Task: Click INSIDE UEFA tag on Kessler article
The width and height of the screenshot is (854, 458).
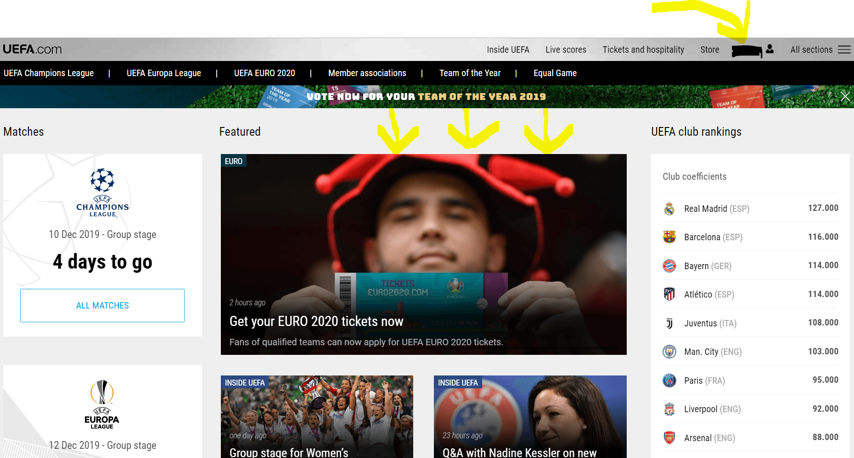Action: [x=458, y=382]
